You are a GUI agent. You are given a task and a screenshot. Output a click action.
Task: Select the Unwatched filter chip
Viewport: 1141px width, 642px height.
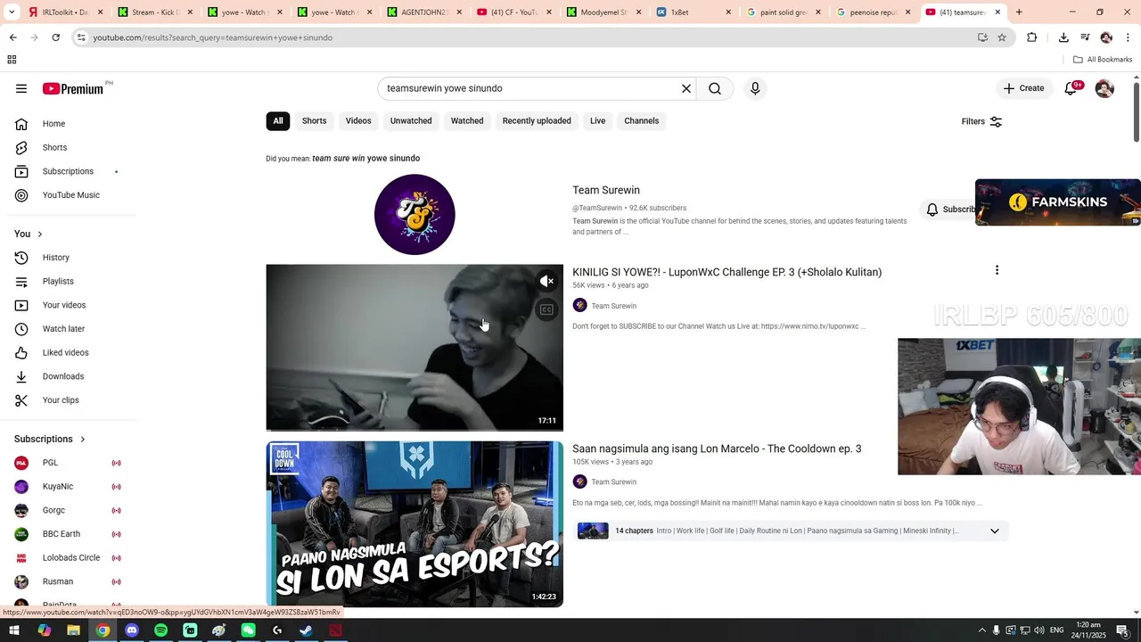point(411,121)
